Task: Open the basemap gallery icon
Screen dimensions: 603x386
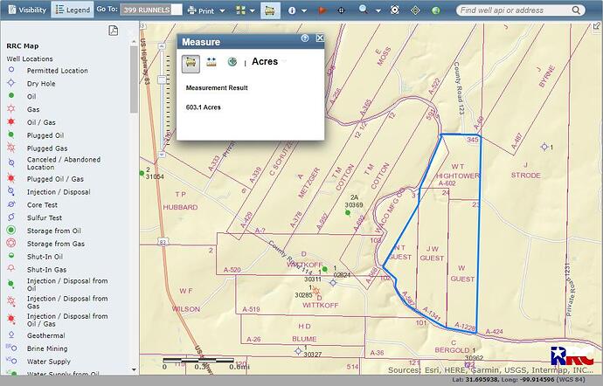Action: pyautogui.click(x=240, y=10)
